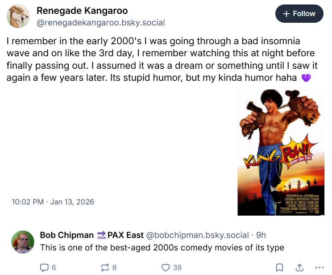Open Renegade Kangaroo's profile avatar

[x=18, y=17]
